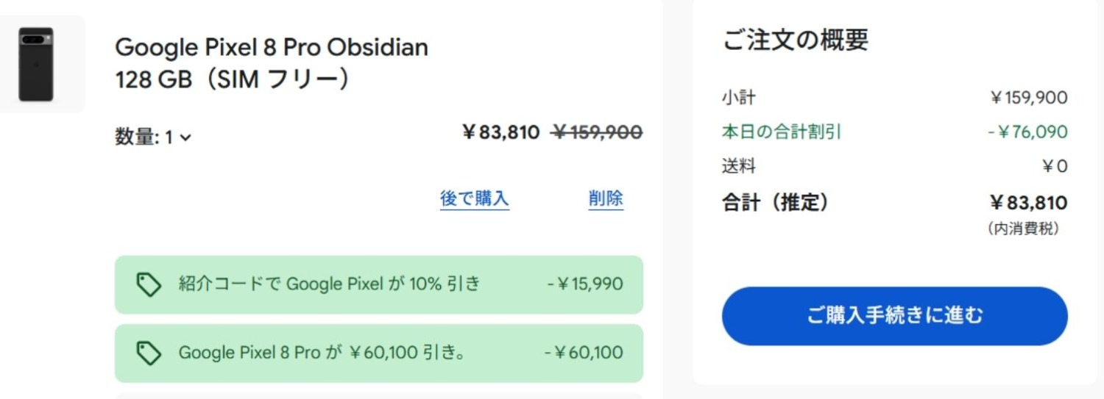Click the struck-through original price ¥159,900

(597, 133)
